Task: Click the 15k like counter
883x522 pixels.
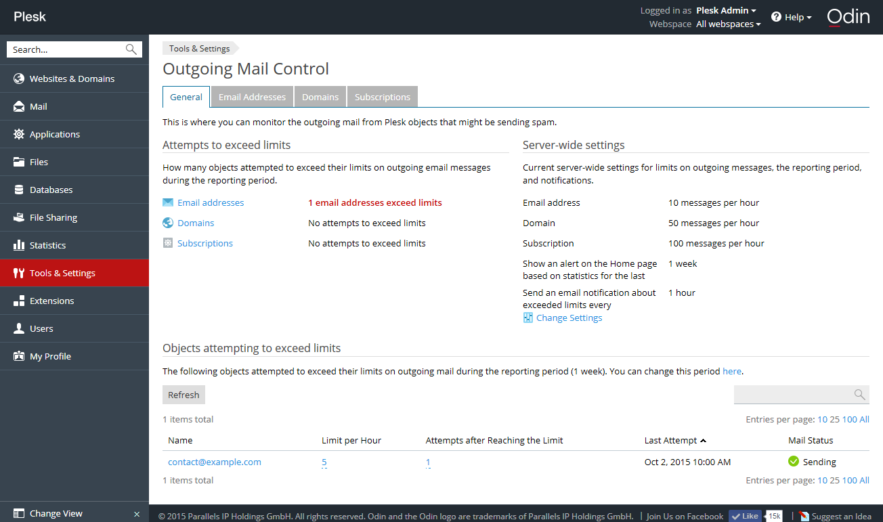Action: [x=774, y=516]
